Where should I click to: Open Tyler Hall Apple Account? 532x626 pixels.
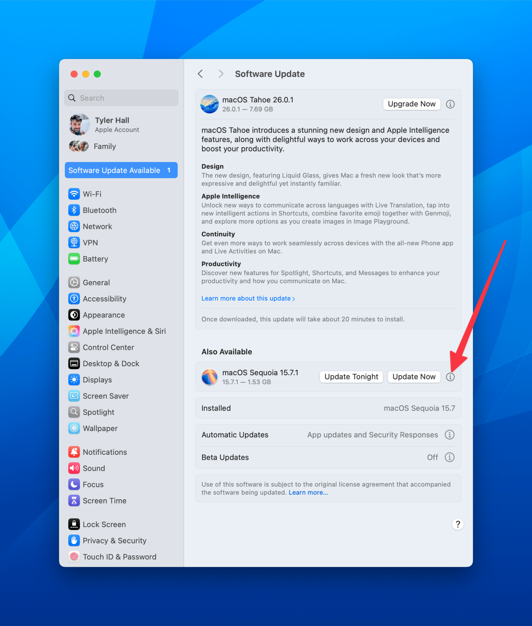121,125
